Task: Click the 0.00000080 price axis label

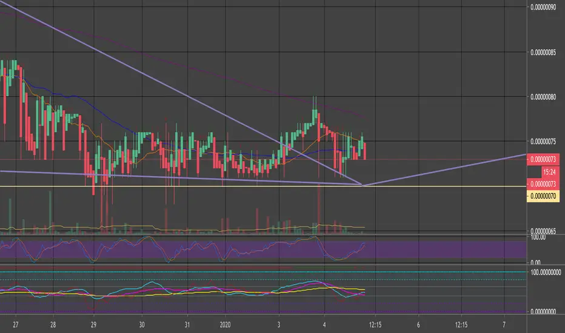Action: (x=543, y=97)
